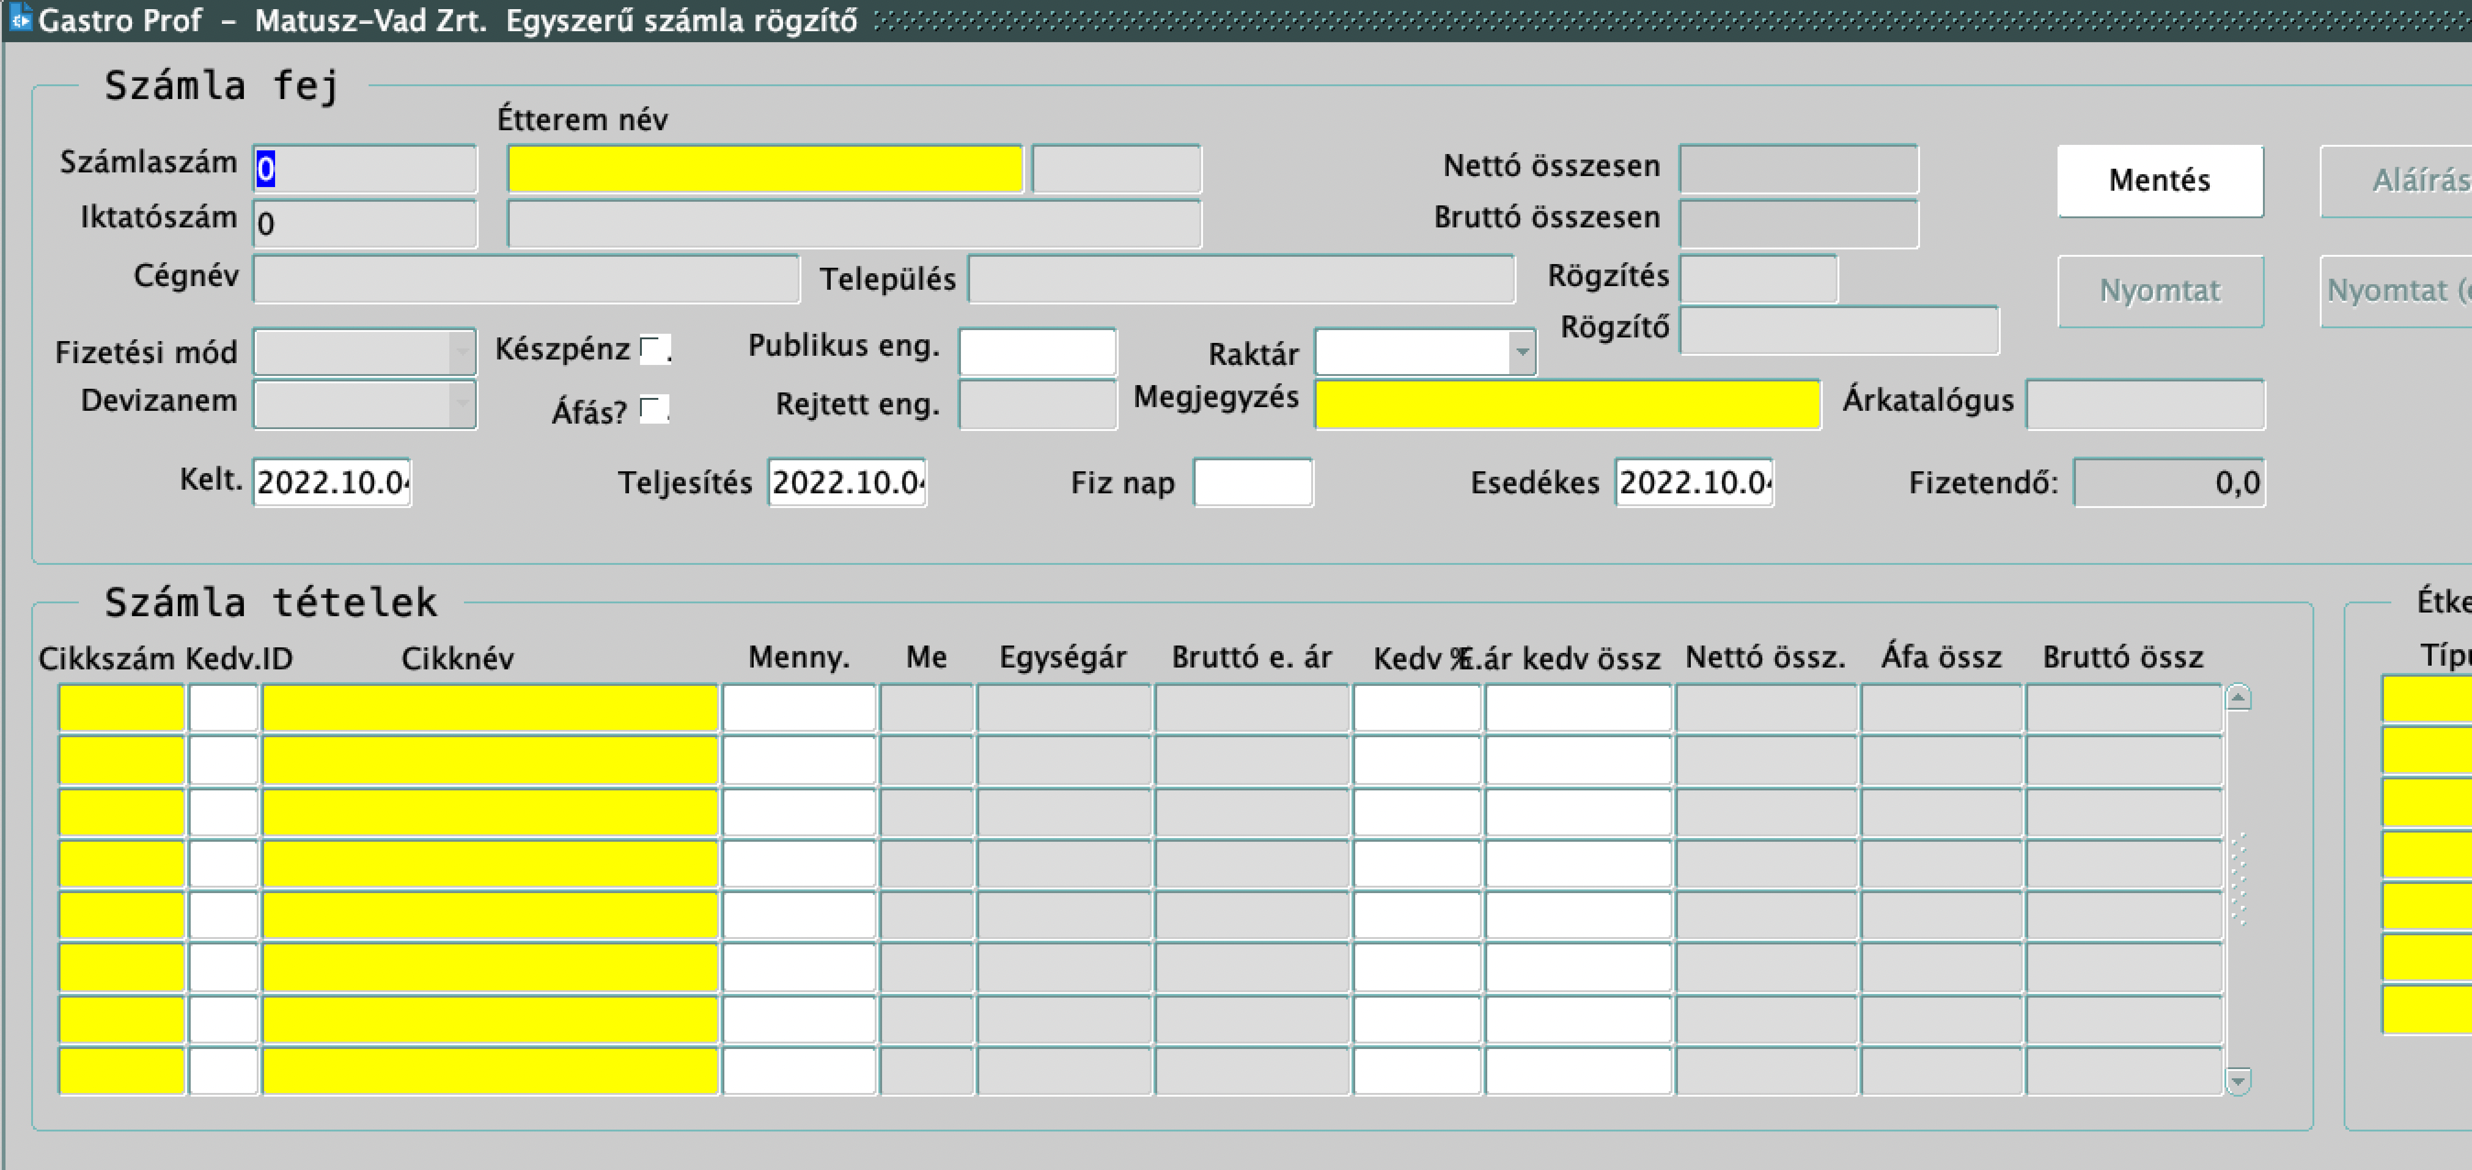Click the yellow Étterem név field
Image resolution: width=2472 pixels, height=1170 pixels.
pos(765,169)
